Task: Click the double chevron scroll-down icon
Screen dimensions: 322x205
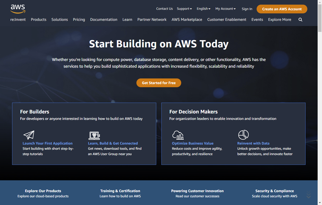Action: pyautogui.click(x=309, y=195)
